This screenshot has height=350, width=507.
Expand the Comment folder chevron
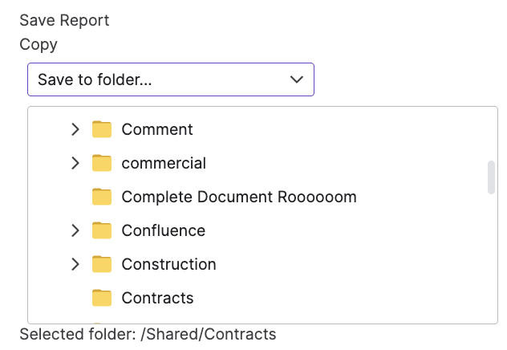75,129
